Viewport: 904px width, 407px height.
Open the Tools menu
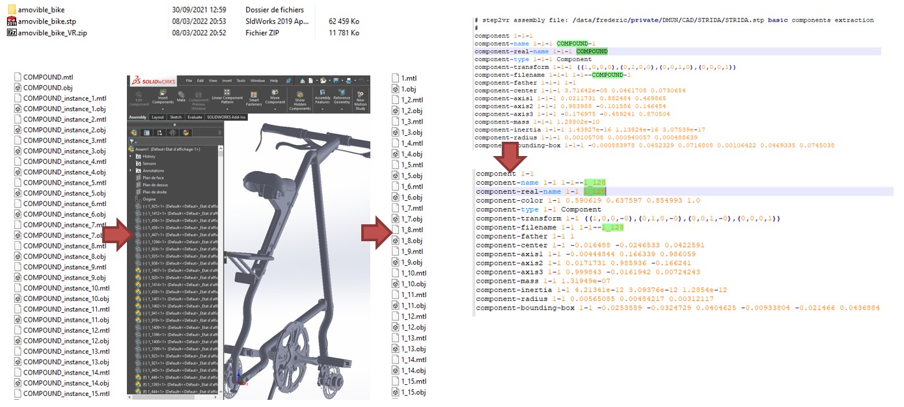pos(241,81)
